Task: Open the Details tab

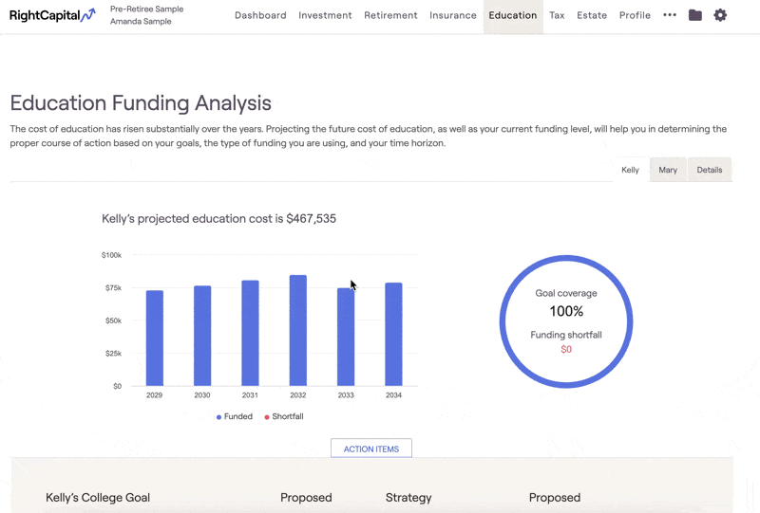Action: (x=710, y=170)
